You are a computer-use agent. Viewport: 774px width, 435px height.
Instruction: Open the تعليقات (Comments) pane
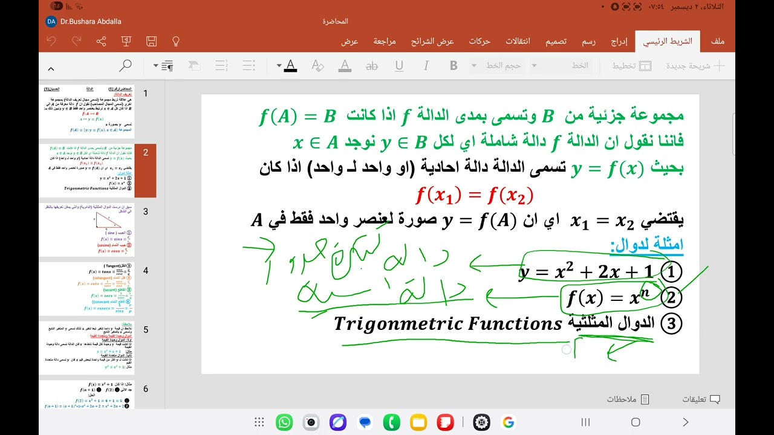click(x=701, y=399)
